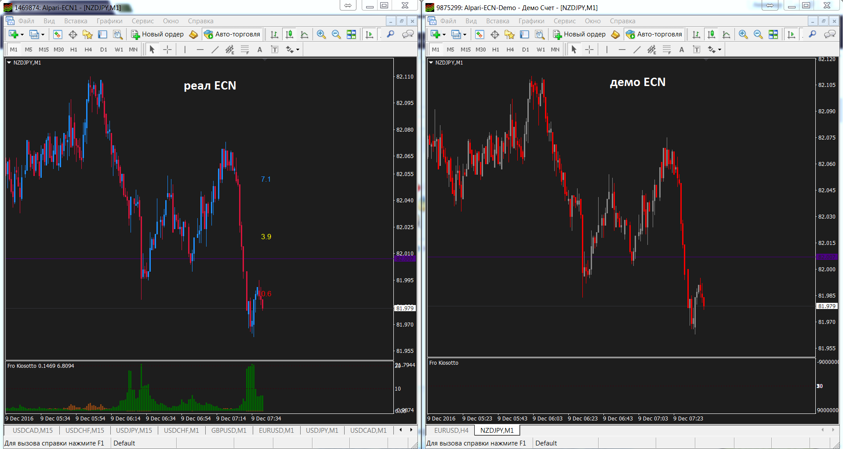Open Navigator panel in the real ECN window
This screenshot has width=843, height=449.
coord(87,34)
